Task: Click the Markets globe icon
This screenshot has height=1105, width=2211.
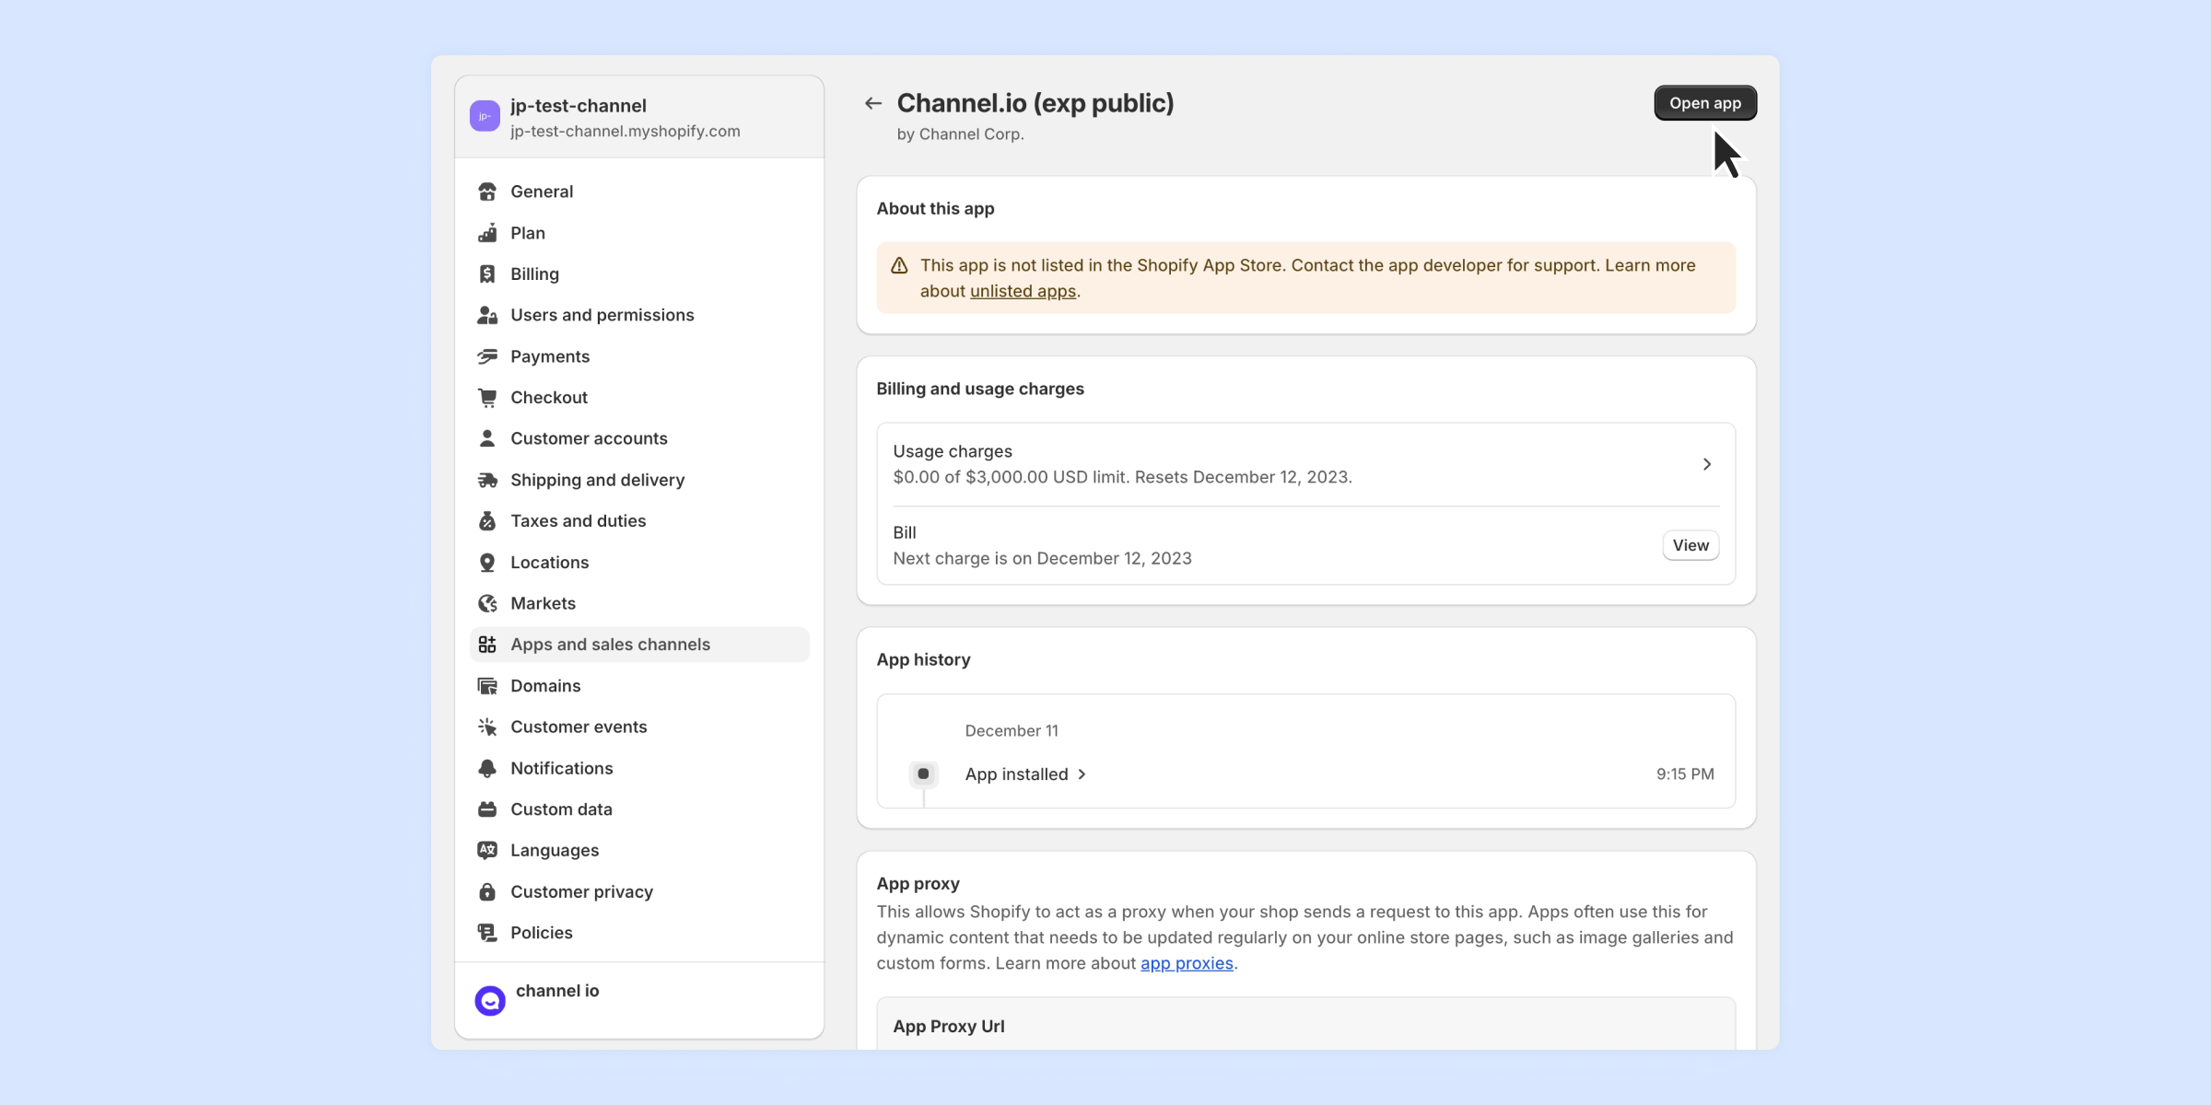Action: pyautogui.click(x=487, y=603)
